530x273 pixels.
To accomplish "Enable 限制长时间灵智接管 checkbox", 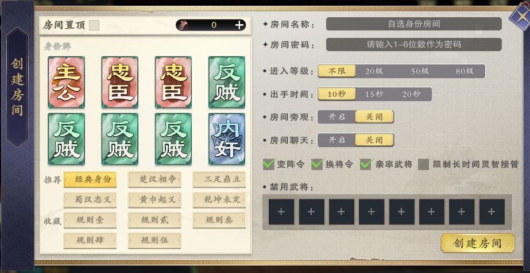I will point(424,164).
